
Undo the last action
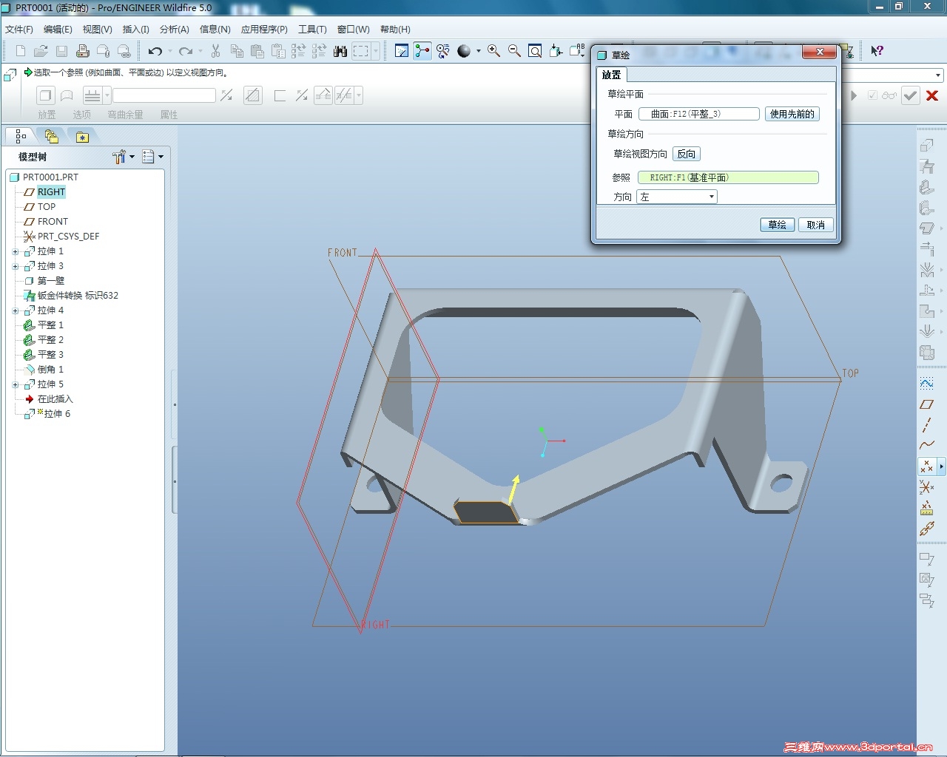click(155, 51)
